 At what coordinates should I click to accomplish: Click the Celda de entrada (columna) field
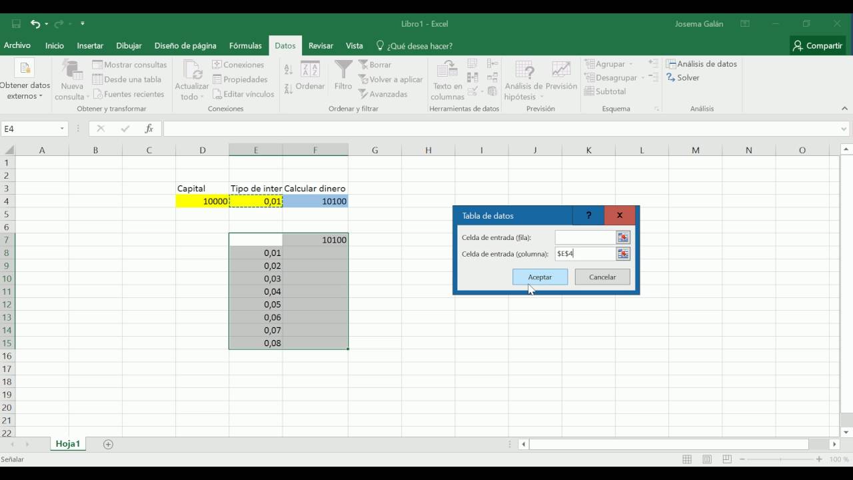[585, 254]
